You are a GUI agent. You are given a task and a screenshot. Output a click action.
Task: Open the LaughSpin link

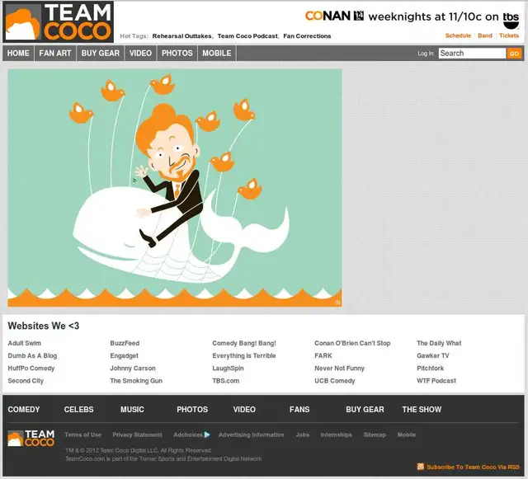tap(228, 369)
